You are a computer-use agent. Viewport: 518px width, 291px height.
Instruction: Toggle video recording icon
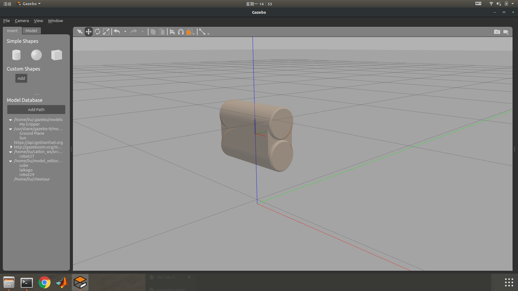coord(506,32)
